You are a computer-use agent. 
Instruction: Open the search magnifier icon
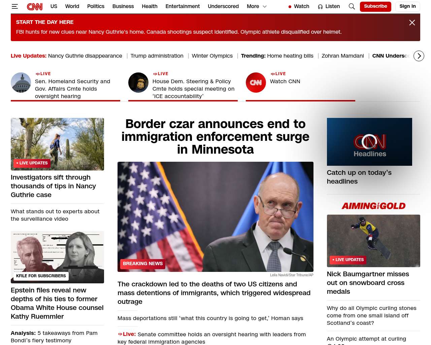[x=352, y=6]
